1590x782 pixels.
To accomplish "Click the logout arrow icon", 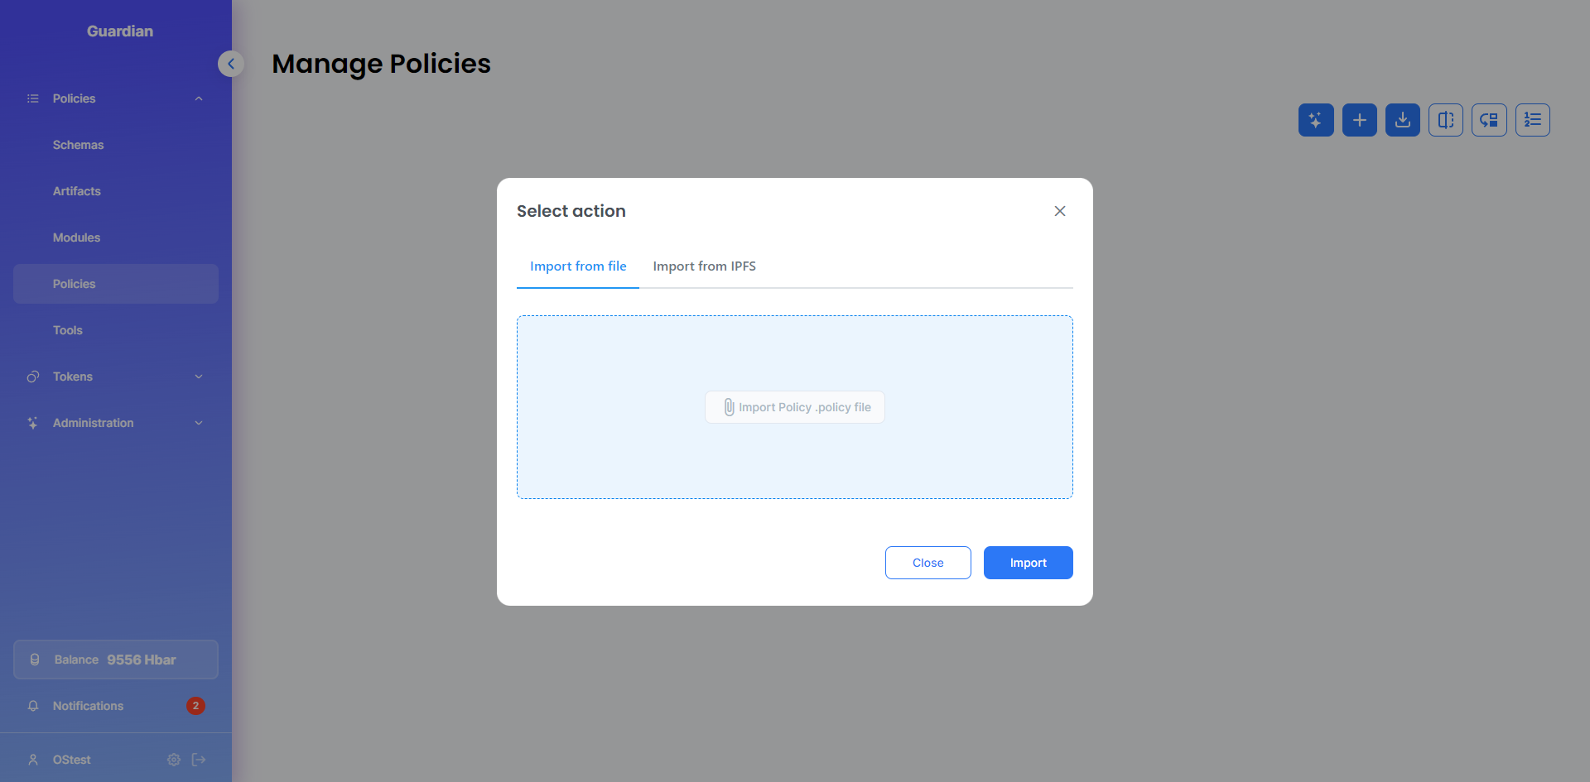I will pos(199,760).
